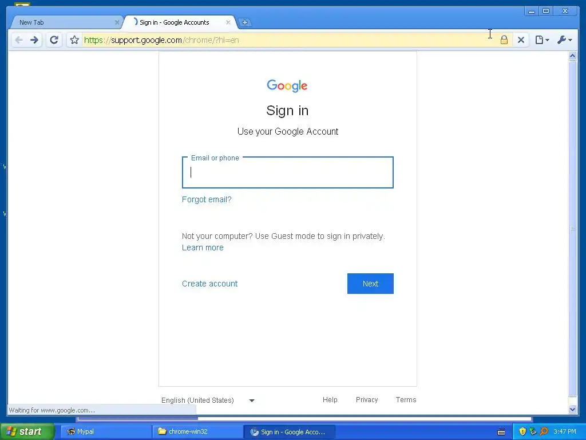Close the New Tab tab

(117, 22)
